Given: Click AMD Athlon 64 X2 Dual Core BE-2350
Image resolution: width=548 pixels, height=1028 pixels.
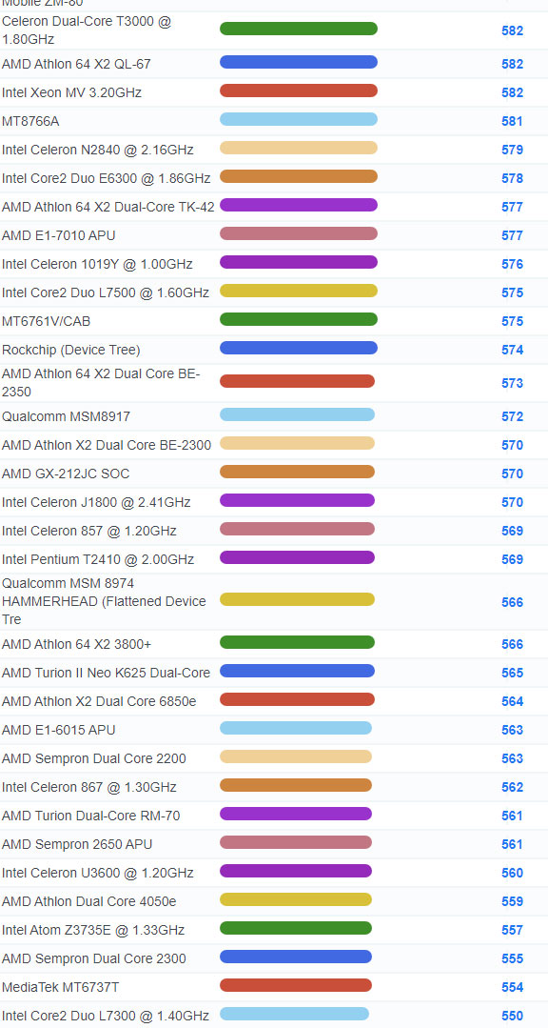Looking at the screenshot, I should [101, 383].
